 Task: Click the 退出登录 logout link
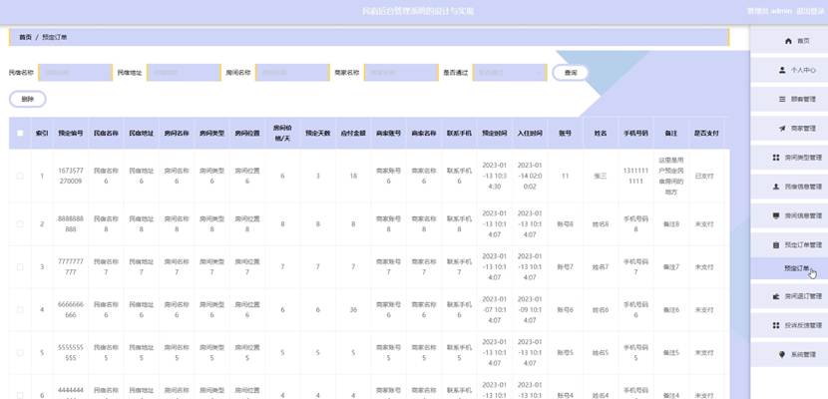810,11
